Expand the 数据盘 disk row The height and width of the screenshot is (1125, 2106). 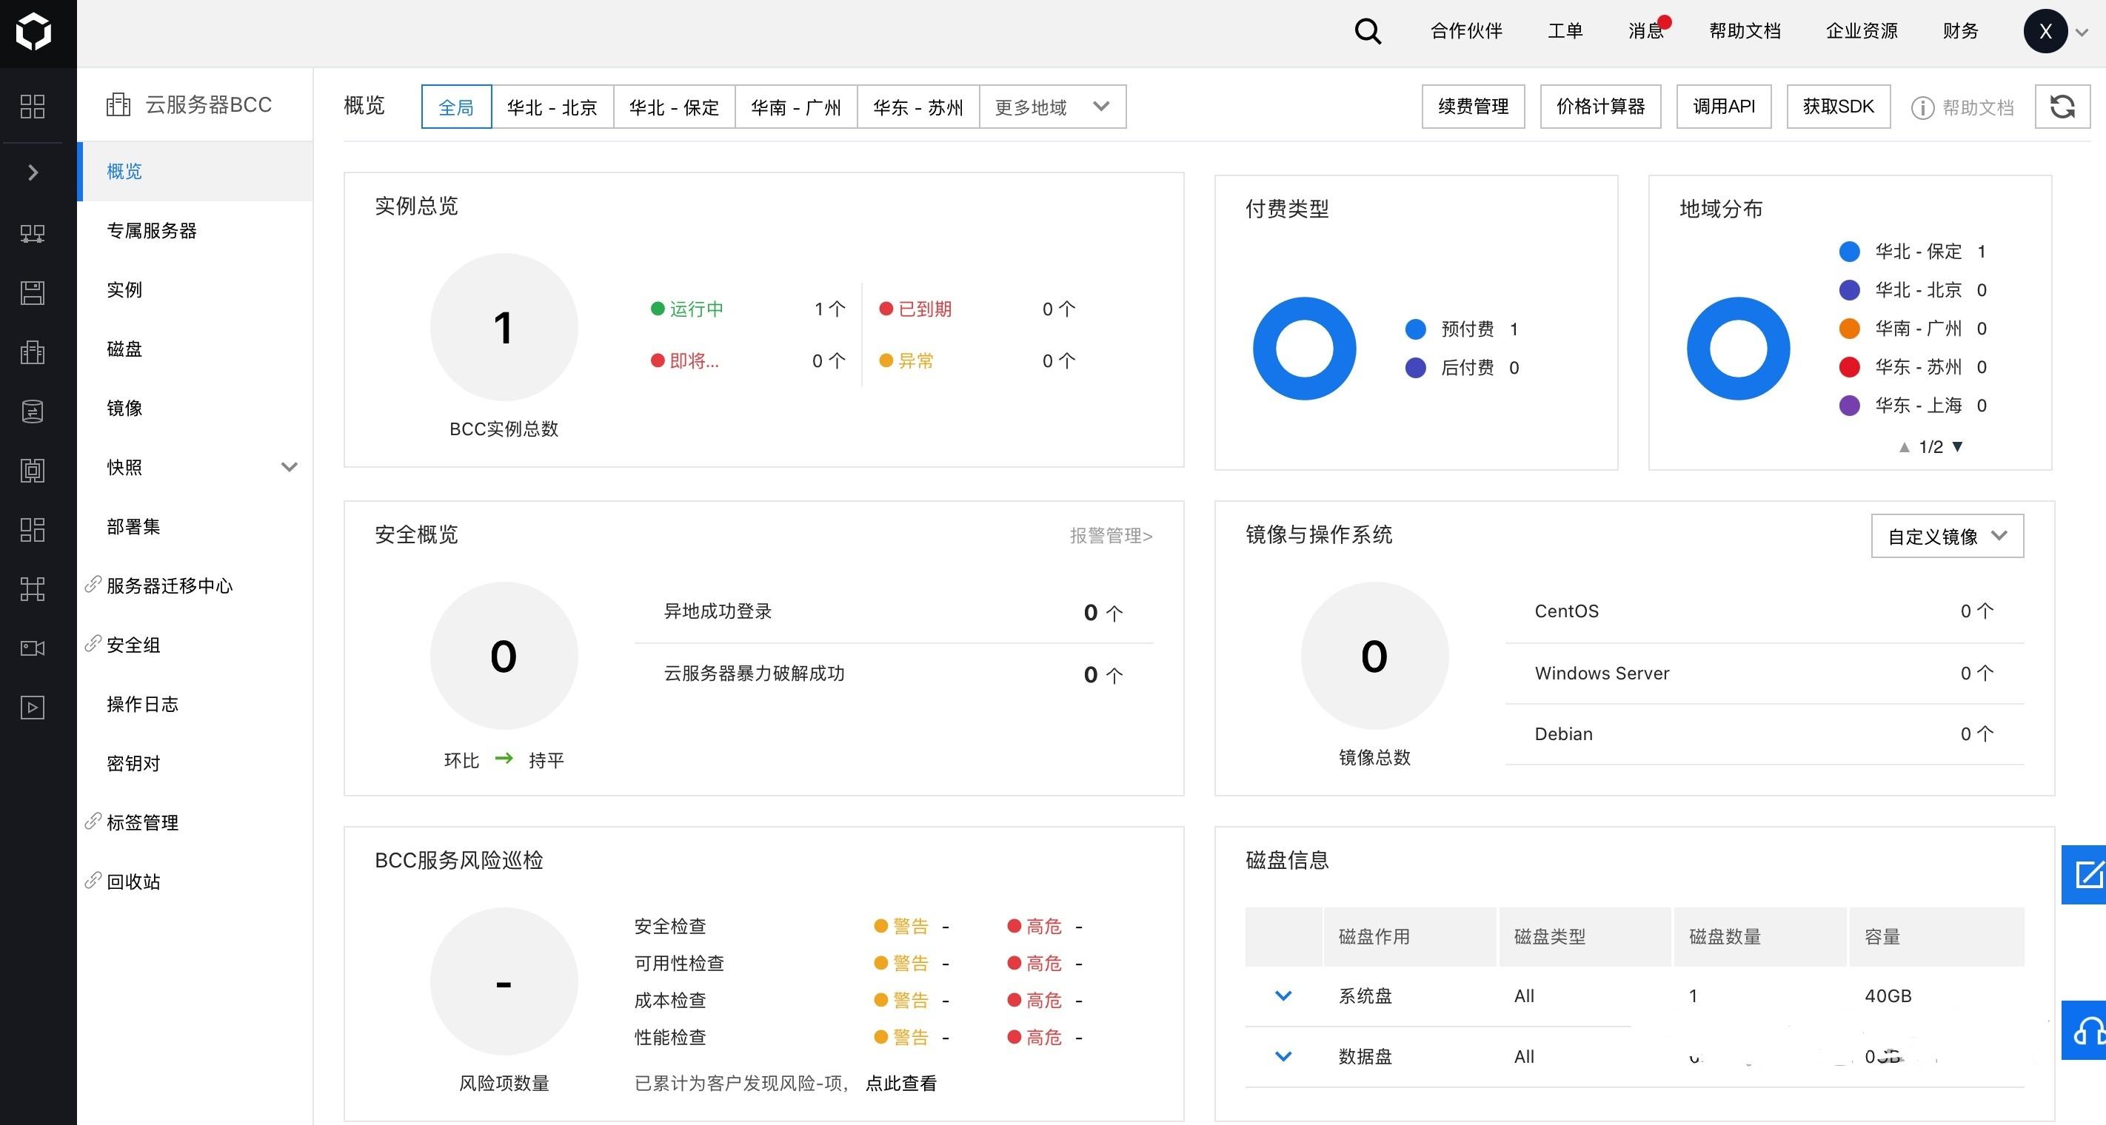tap(1283, 1056)
